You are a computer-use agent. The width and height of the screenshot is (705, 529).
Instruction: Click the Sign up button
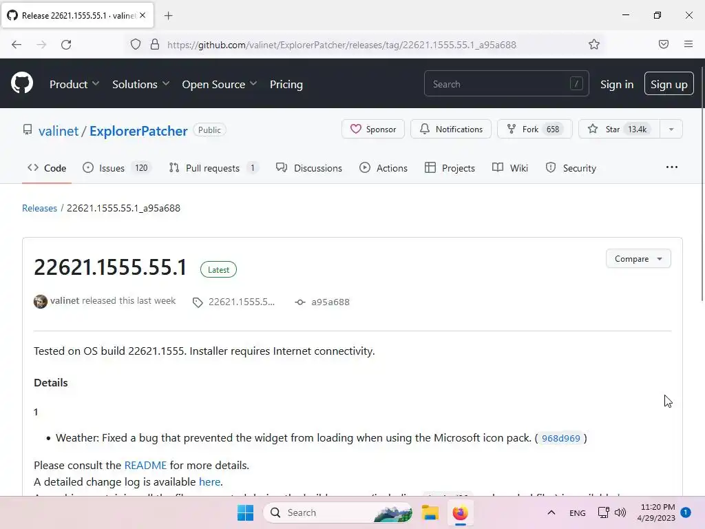(669, 83)
